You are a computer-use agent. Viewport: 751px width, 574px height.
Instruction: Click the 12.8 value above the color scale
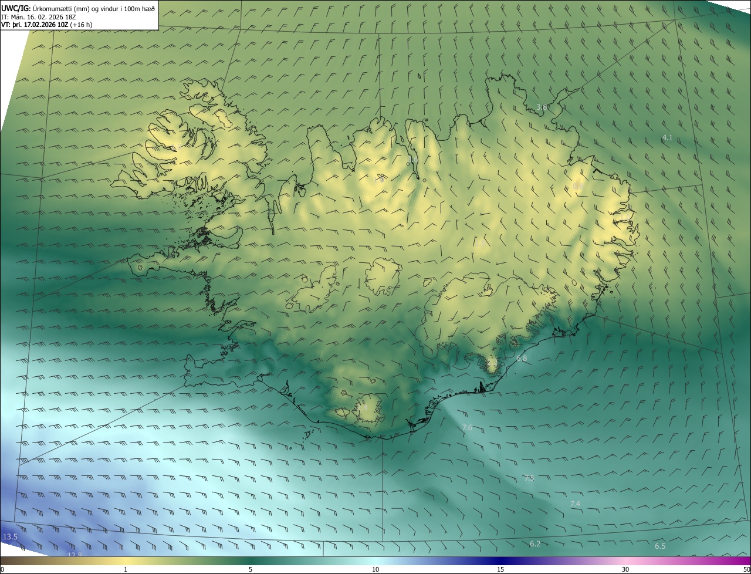pos(75,554)
